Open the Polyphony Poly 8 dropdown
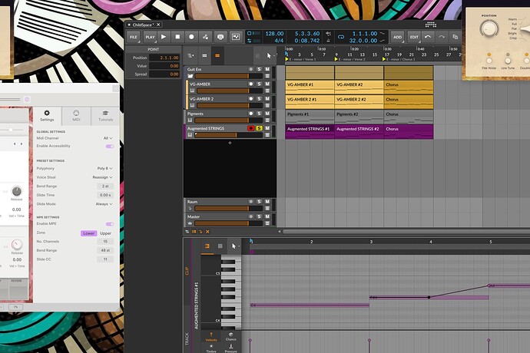 coord(104,168)
